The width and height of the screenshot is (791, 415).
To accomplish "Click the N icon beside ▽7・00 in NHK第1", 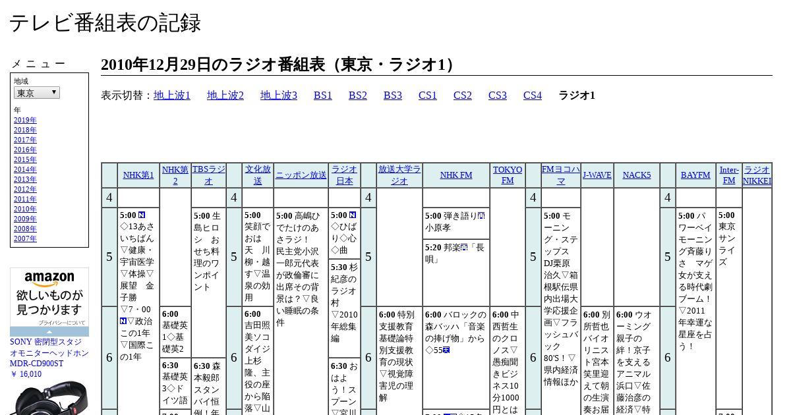I will (x=123, y=321).
